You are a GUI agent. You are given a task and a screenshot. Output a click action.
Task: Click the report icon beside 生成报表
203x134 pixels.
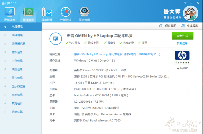pyautogui.click(x=183, y=26)
